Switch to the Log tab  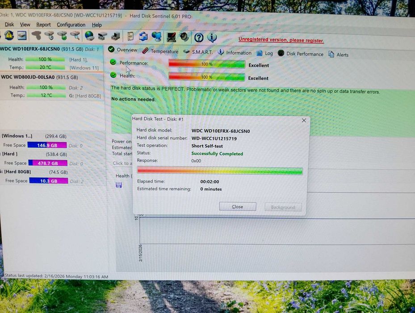pos(264,53)
